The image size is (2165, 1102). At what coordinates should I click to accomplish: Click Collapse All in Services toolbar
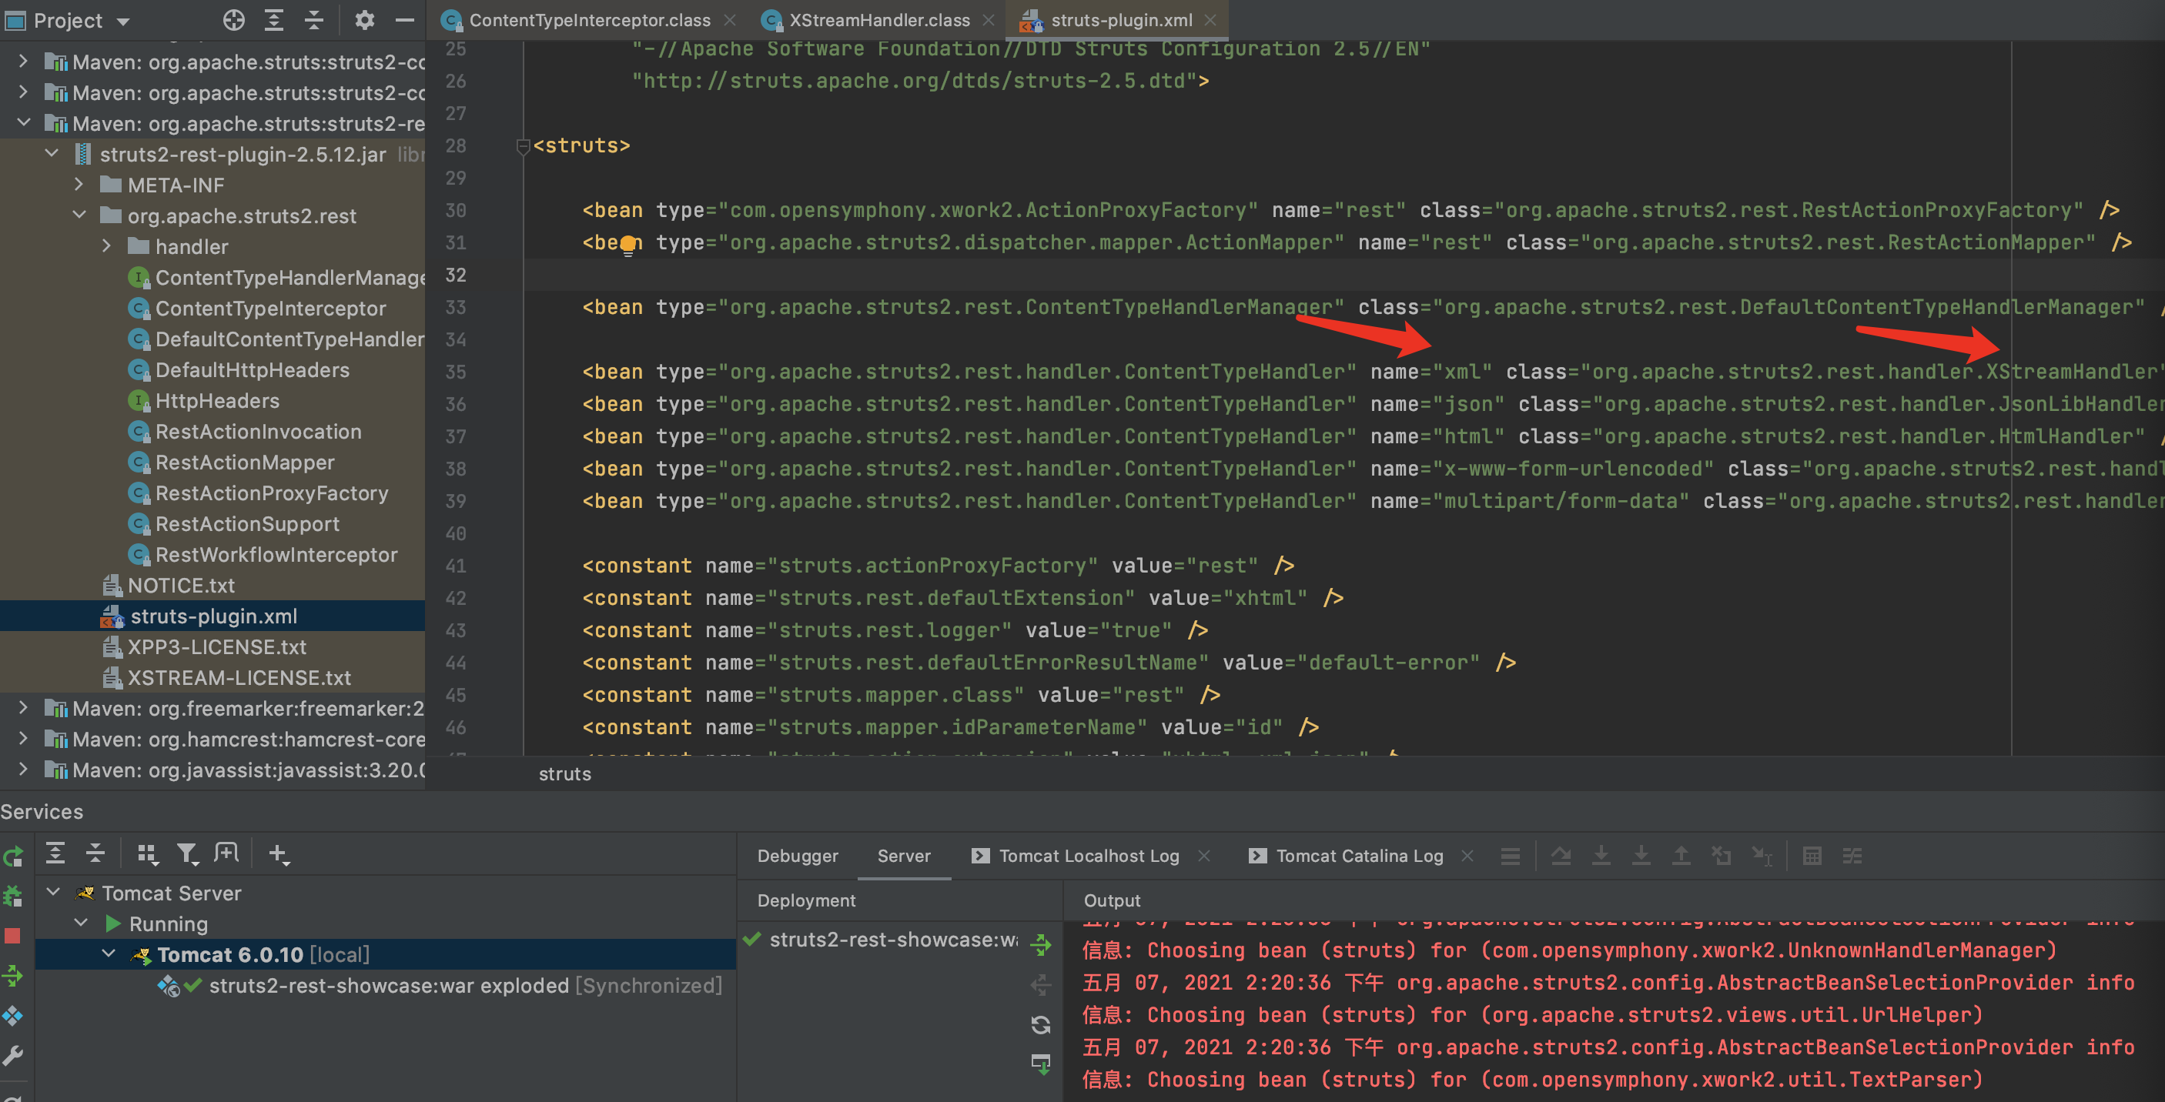point(95,854)
